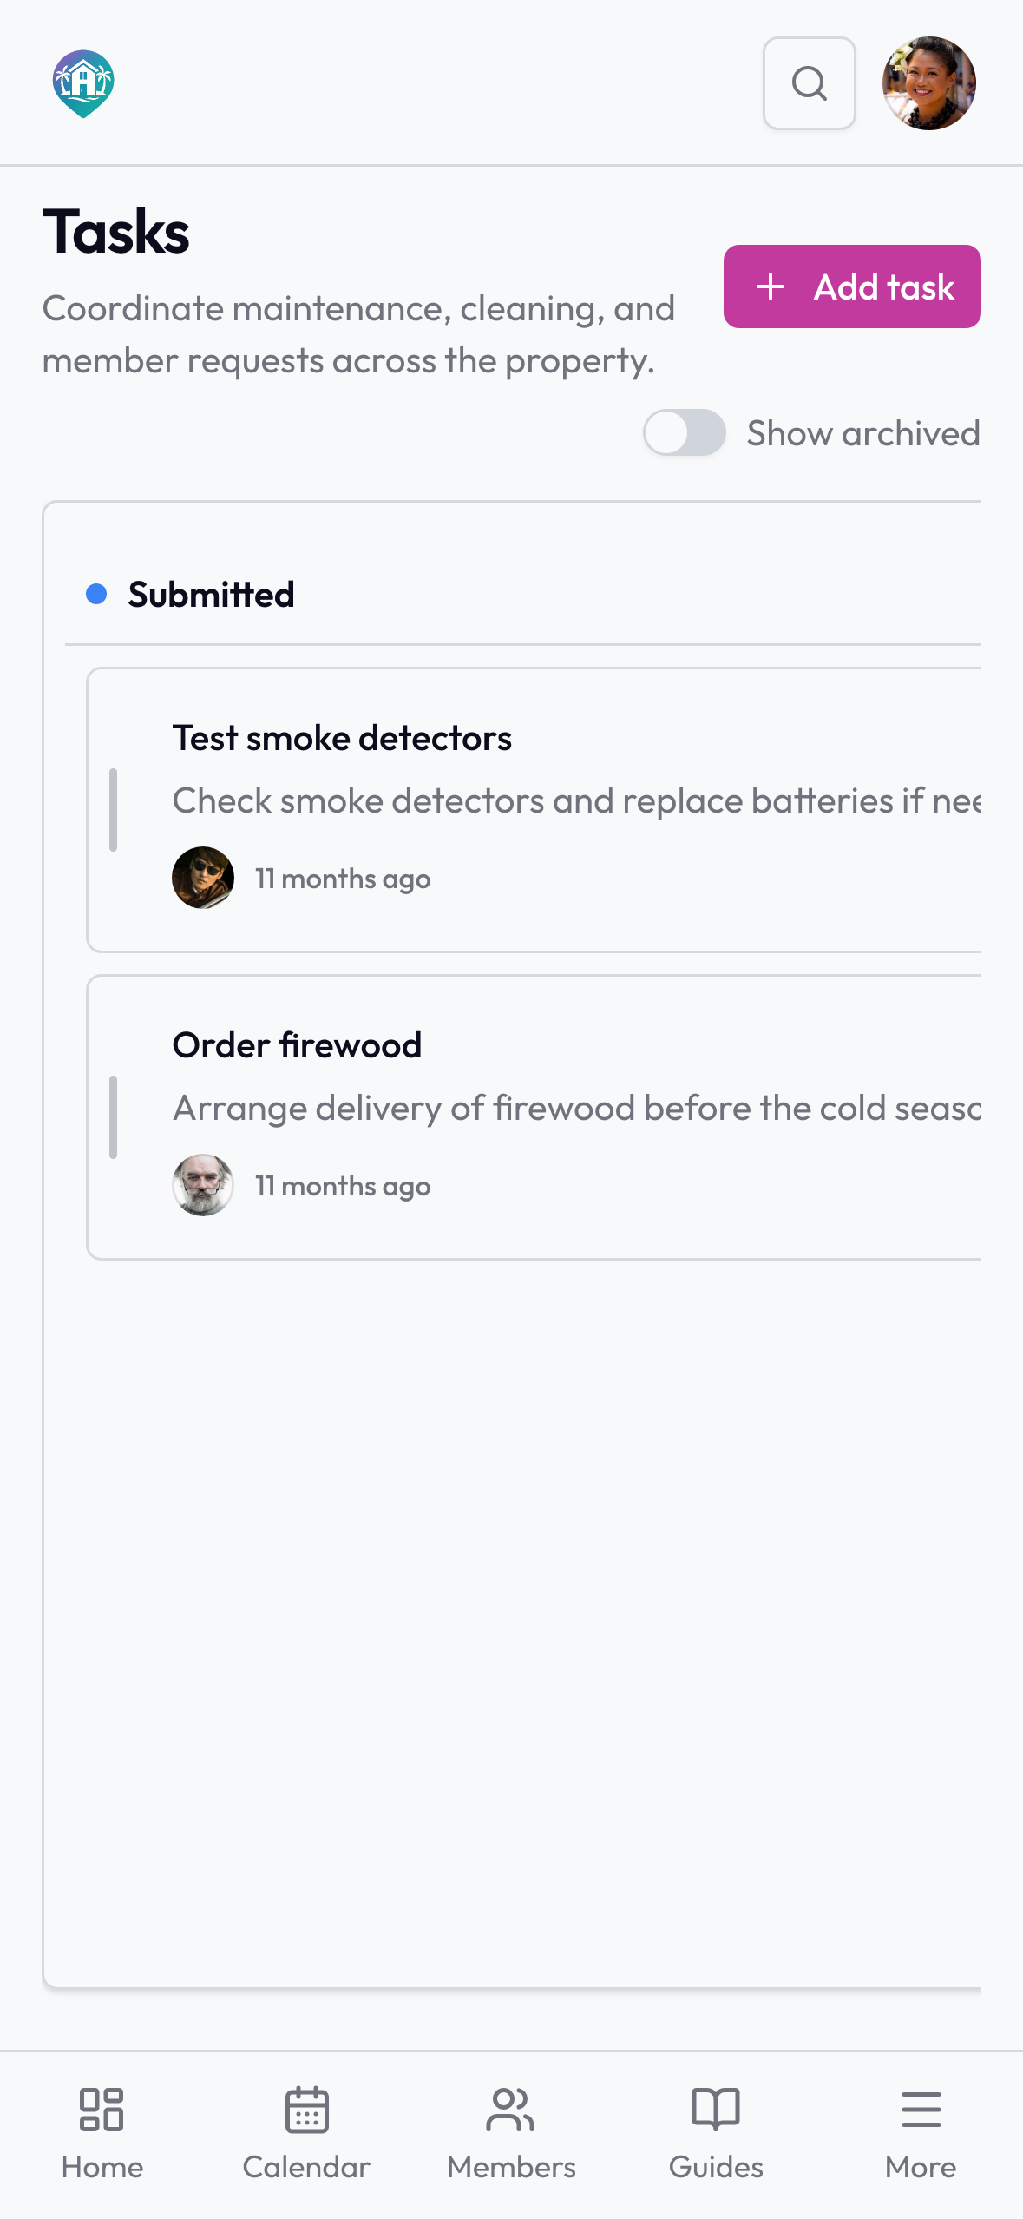Click the Submitted column header

tap(211, 595)
